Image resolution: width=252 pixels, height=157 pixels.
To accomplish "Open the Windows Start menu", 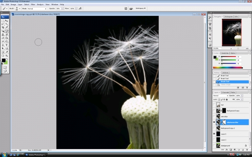I will coord(4,155).
